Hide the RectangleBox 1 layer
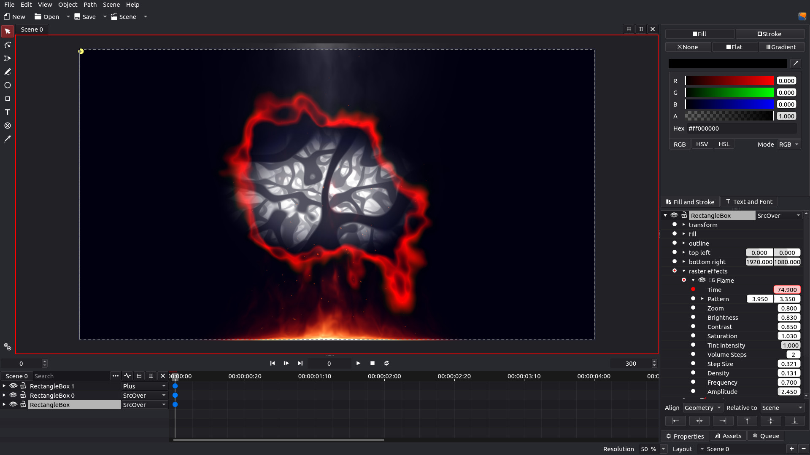The image size is (810, 455). click(x=13, y=386)
